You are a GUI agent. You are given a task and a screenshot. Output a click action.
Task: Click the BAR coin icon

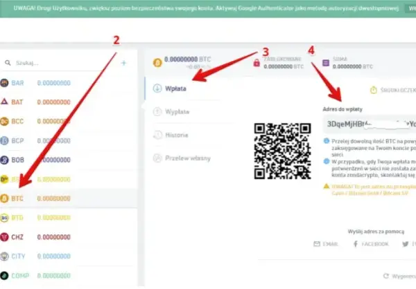[x=4, y=83]
